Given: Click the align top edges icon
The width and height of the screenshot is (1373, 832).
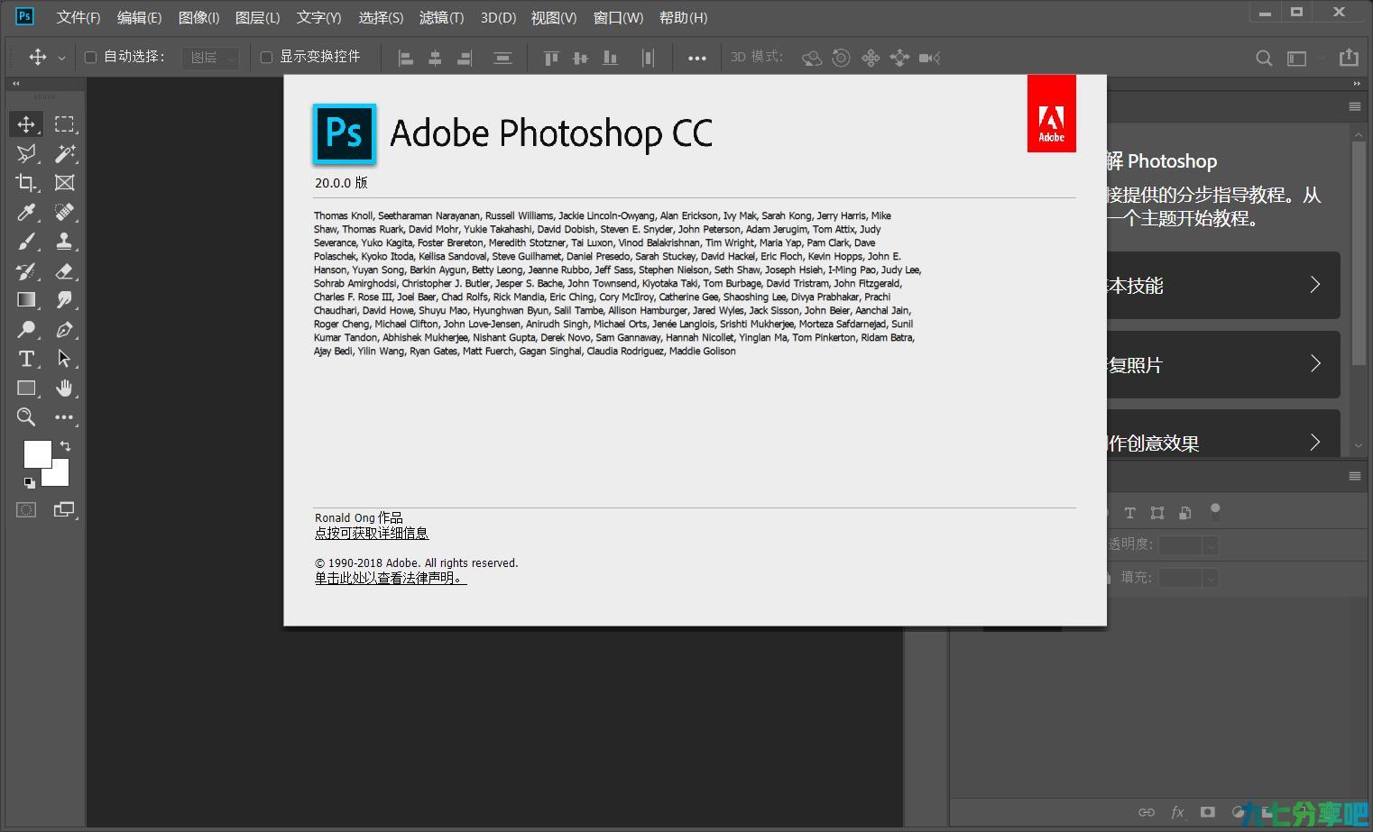Looking at the screenshot, I should tap(551, 58).
